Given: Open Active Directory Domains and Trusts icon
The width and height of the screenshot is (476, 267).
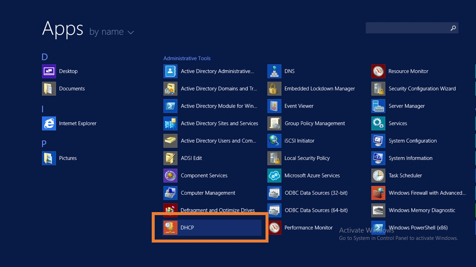Looking at the screenshot, I should [170, 89].
